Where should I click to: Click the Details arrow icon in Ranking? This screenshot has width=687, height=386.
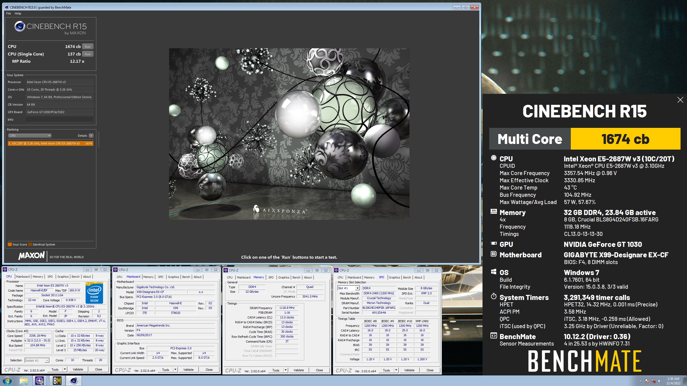91,136
